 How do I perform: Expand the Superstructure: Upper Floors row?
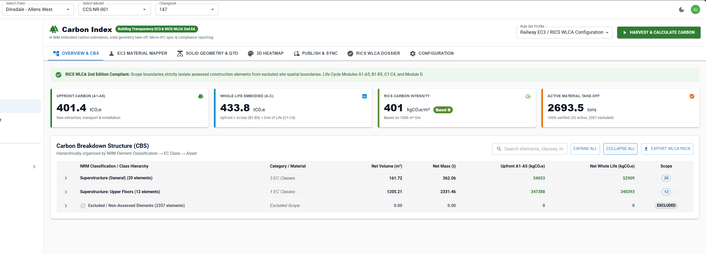66,192
